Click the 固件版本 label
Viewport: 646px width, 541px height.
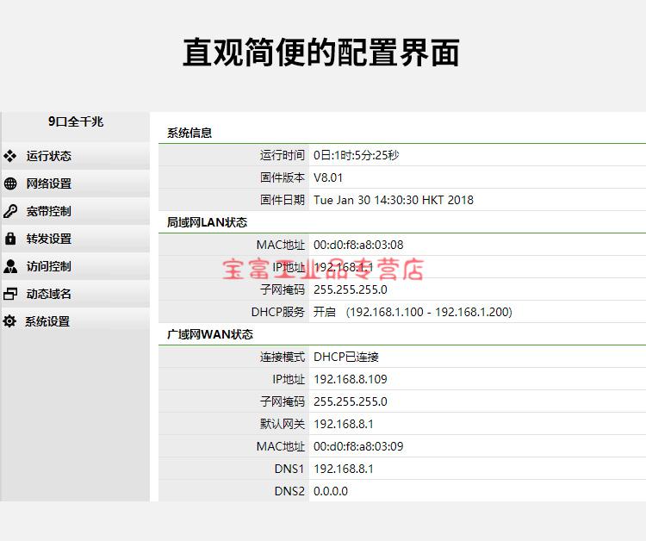pos(283,177)
